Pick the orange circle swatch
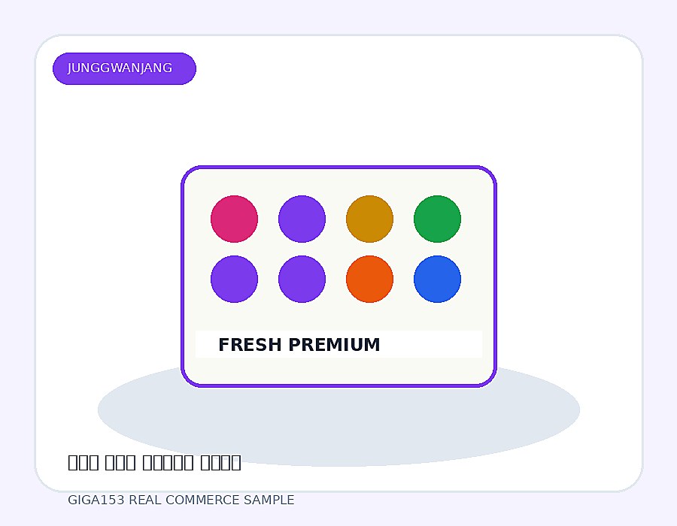 click(369, 279)
